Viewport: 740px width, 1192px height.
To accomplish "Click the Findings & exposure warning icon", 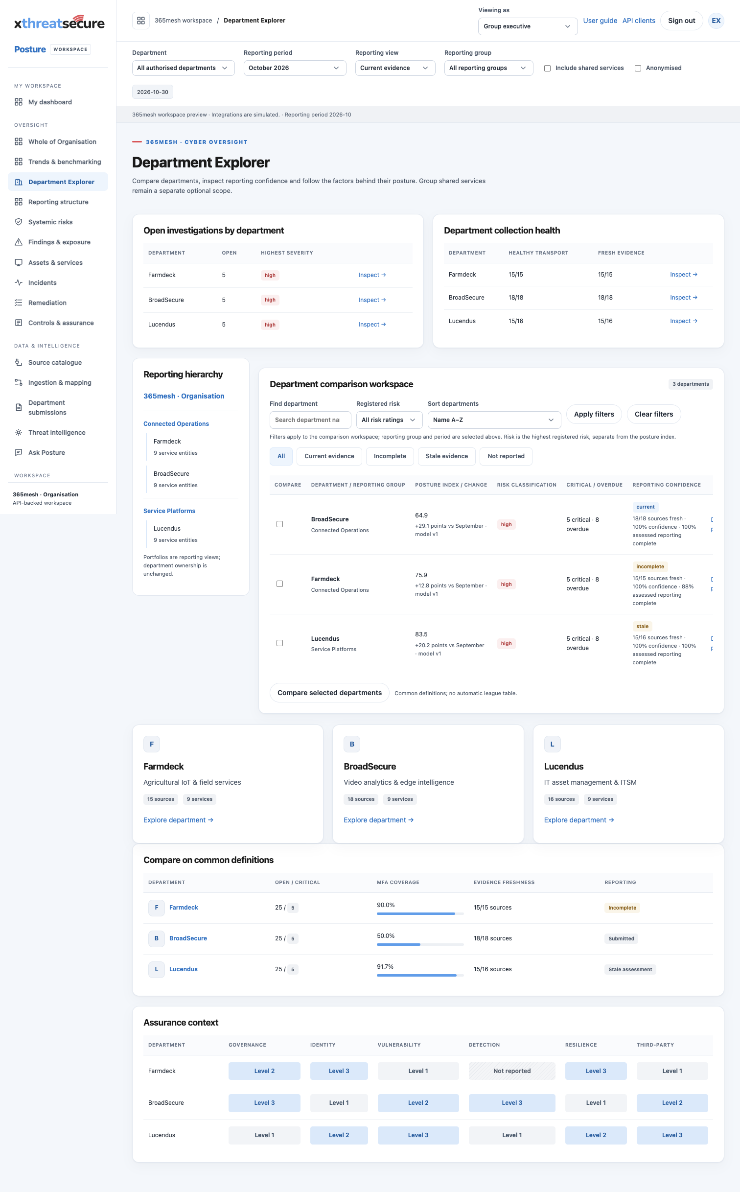I will click(x=19, y=242).
